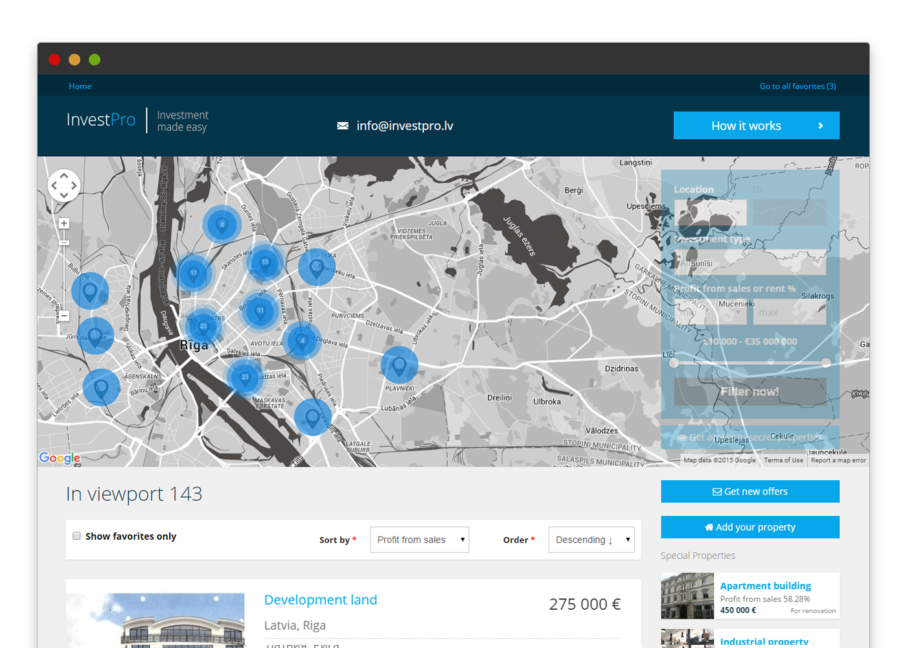Click the price range slider left handle
The image size is (907, 648).
[674, 363]
